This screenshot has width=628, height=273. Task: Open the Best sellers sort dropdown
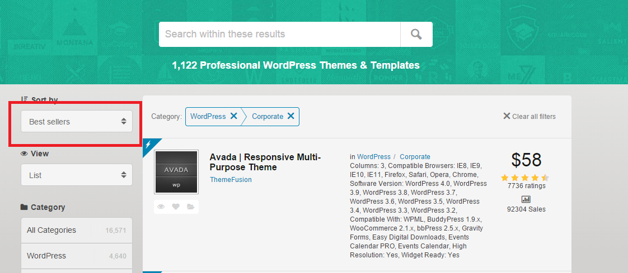click(x=77, y=122)
